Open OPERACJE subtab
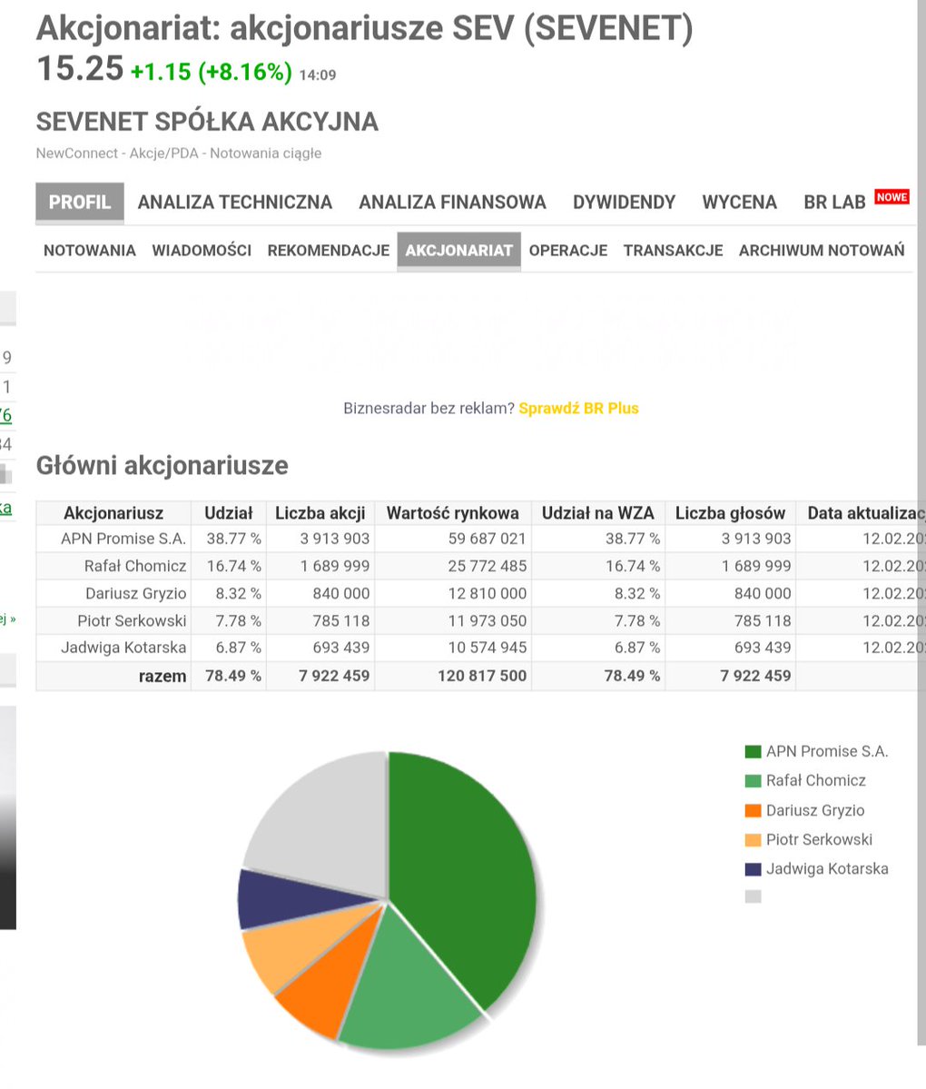The image size is (926, 1089). (x=567, y=250)
